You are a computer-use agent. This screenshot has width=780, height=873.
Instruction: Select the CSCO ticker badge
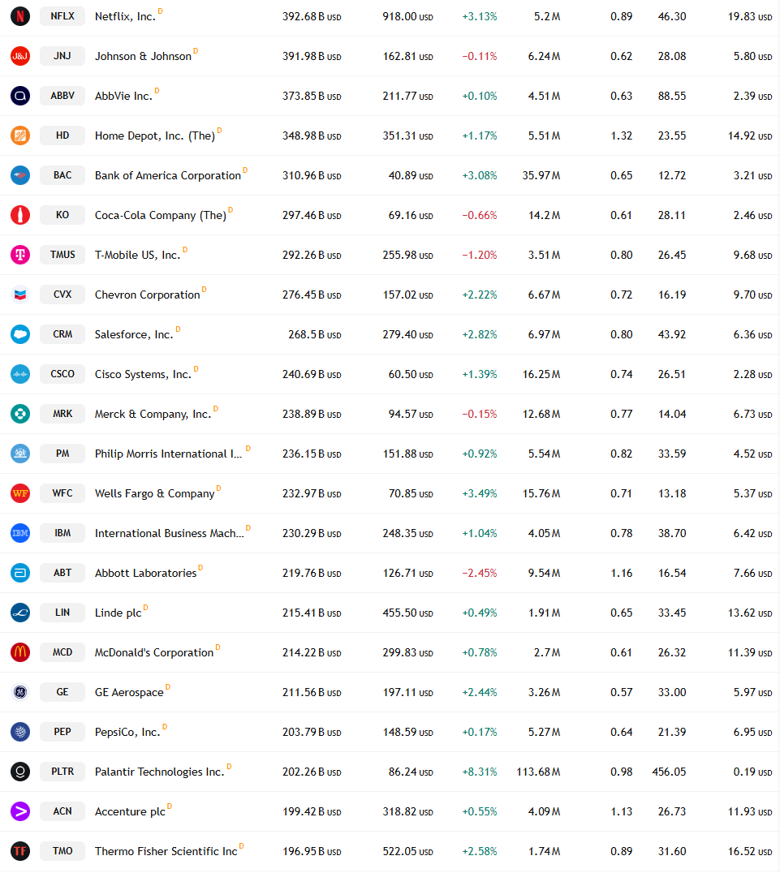[62, 374]
